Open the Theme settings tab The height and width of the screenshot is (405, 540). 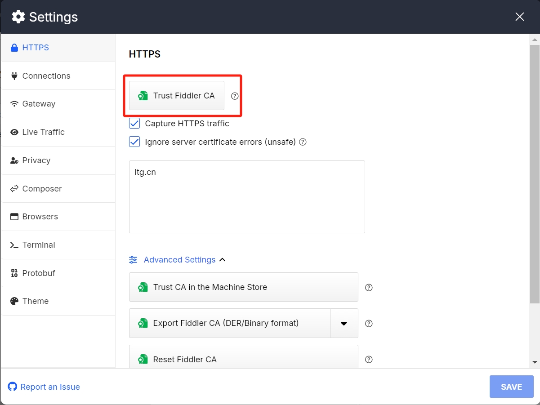pyautogui.click(x=58, y=301)
